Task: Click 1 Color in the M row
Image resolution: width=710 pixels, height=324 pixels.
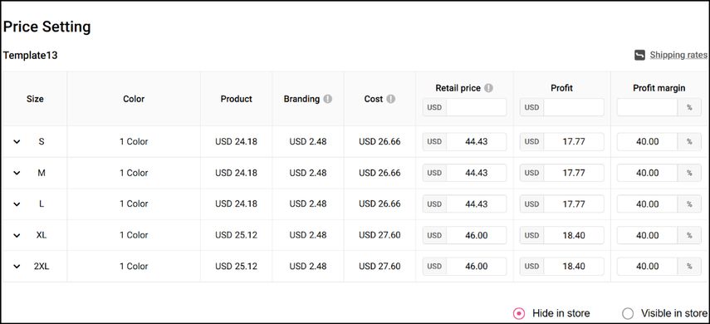Action: point(134,173)
